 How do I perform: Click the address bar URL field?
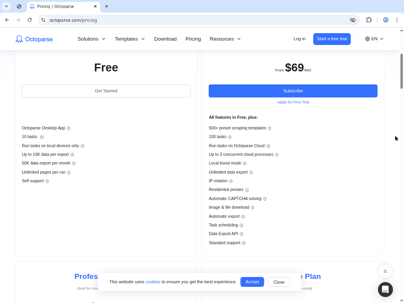tap(197, 20)
